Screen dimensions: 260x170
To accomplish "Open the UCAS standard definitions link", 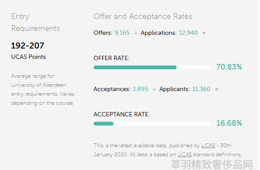I will coord(184,155).
